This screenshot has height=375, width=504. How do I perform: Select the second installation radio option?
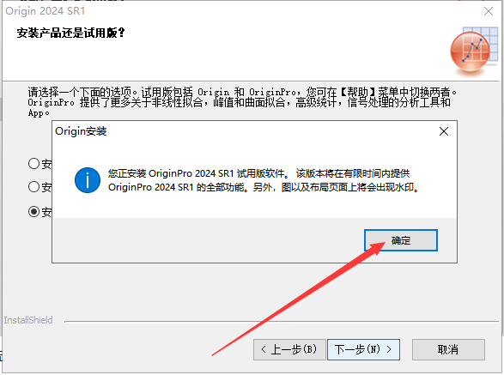pyautogui.click(x=33, y=187)
